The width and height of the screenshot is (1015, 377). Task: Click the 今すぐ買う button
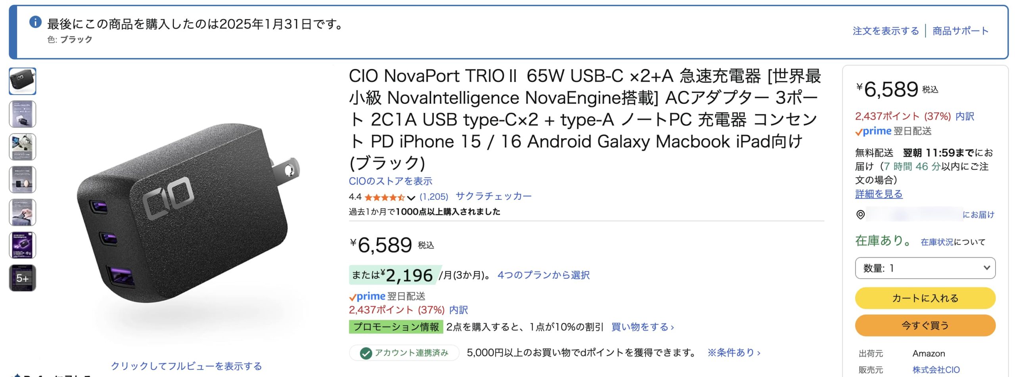(x=925, y=325)
